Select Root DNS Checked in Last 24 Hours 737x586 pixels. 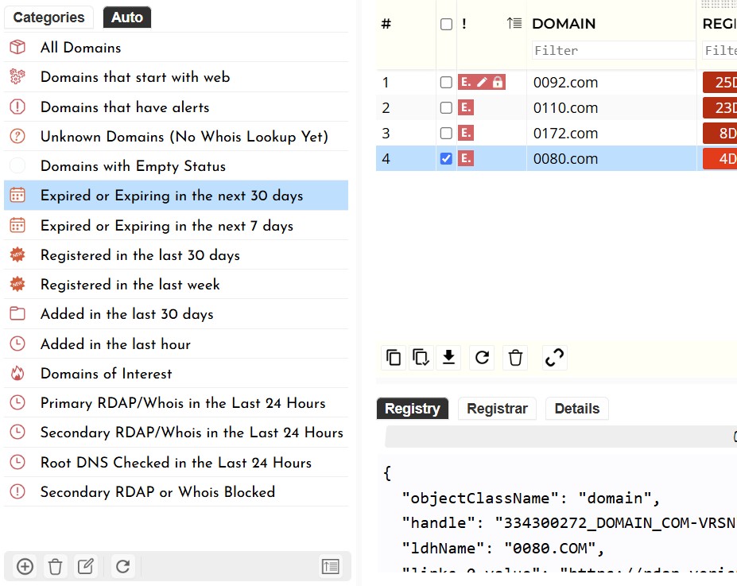[176, 463]
